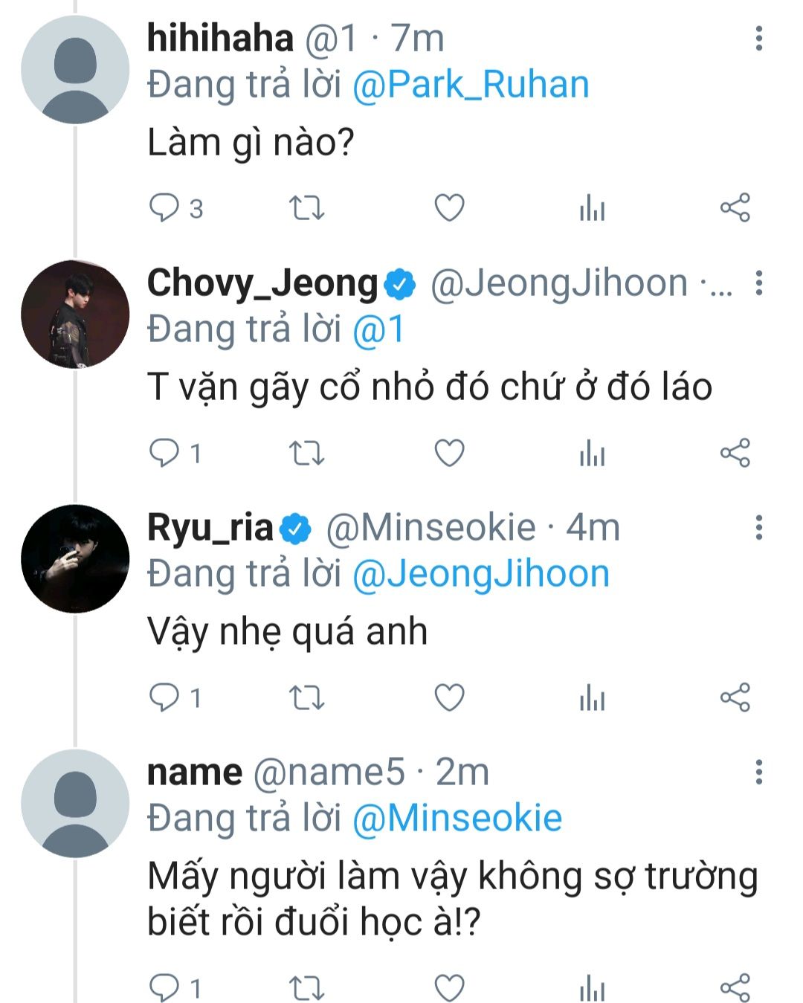Like Chovy_Jeong's reply
Viewport: 803px width, 1003px height.
tap(449, 453)
